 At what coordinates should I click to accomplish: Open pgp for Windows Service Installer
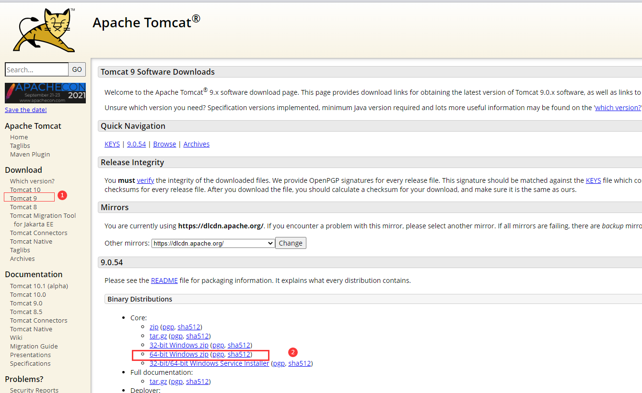click(279, 363)
